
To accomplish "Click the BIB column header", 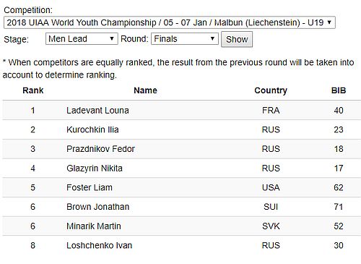I will (339, 90).
